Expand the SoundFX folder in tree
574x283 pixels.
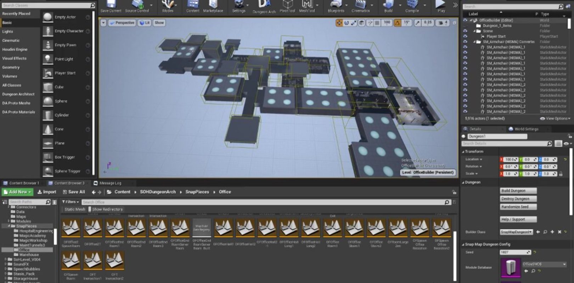click(6, 264)
